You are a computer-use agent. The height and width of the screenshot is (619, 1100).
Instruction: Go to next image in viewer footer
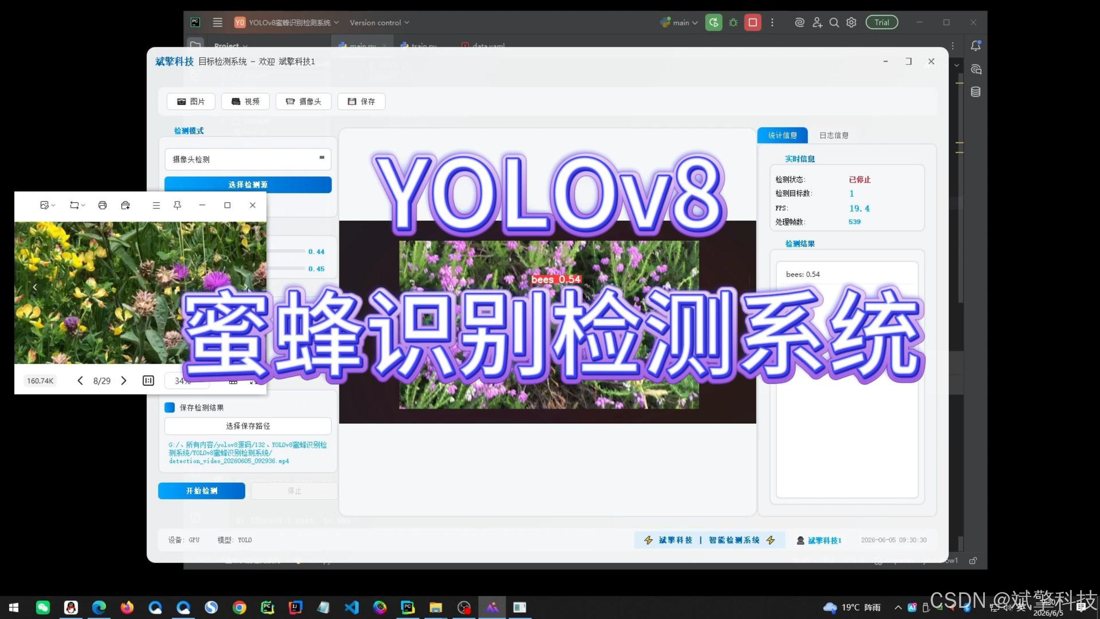[124, 380]
